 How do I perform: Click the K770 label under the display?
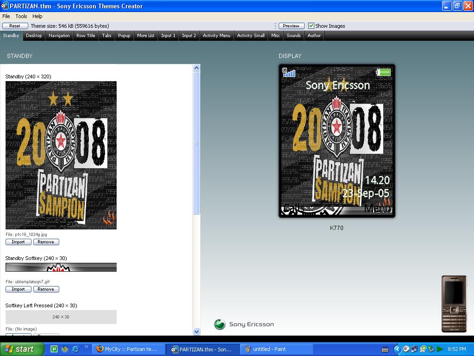(337, 228)
